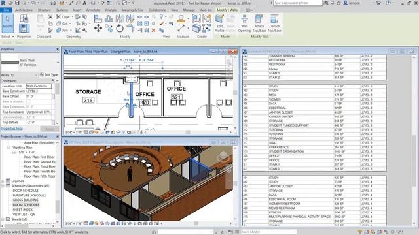Click the Cope geometry tool
The image size is (419, 235).
click(x=64, y=17)
